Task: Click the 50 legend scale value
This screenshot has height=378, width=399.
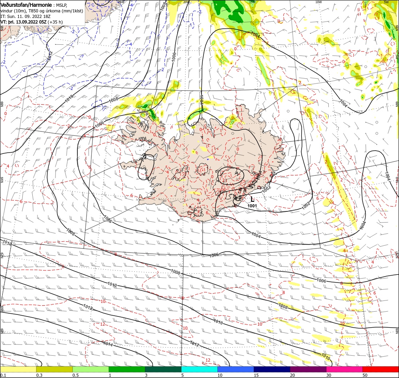Action: point(365,375)
